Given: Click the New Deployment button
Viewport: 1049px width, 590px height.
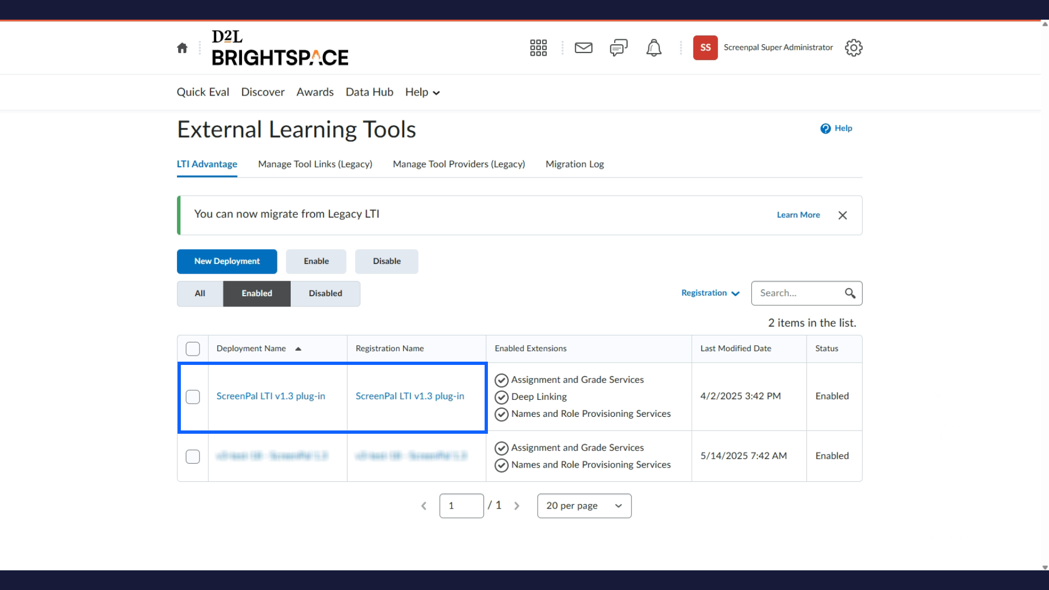Looking at the screenshot, I should pos(227,262).
